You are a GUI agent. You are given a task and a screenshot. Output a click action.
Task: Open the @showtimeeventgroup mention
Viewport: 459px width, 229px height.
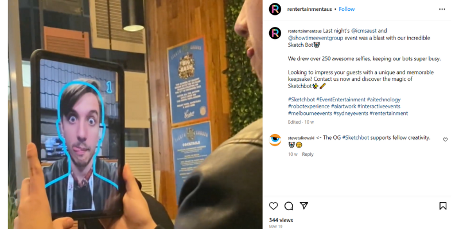pyautogui.click(x=316, y=38)
